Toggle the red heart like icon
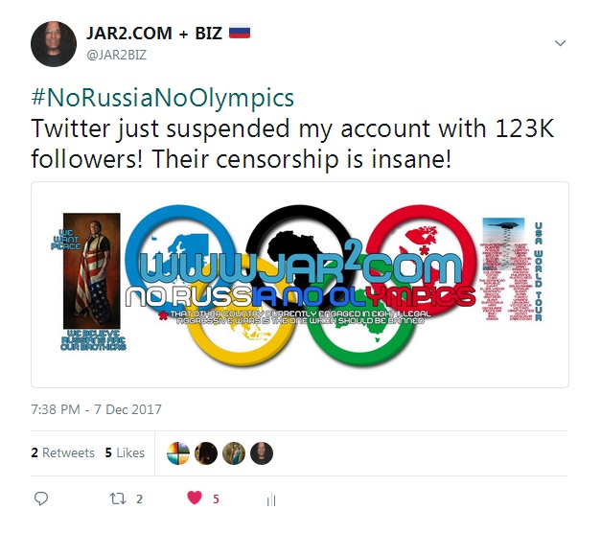The width and height of the screenshot is (601, 533). pos(195,498)
